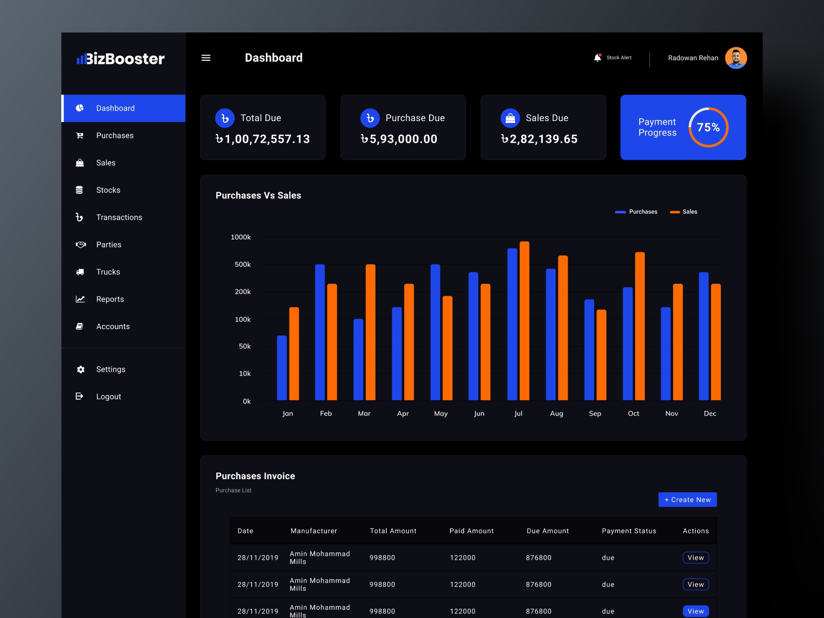Click the Total Due taka icon
The image size is (824, 618).
225,118
